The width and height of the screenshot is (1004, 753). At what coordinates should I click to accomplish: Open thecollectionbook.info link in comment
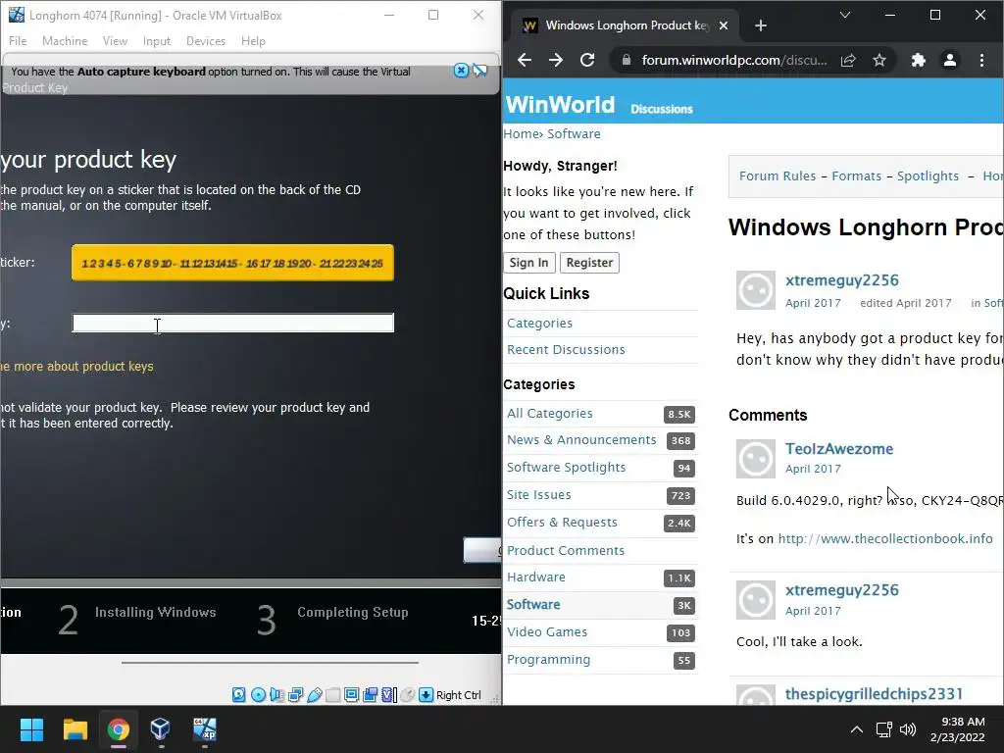[x=885, y=539]
